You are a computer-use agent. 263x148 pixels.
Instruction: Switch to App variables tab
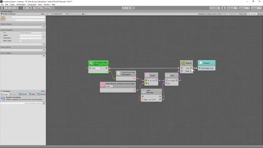[32, 94]
